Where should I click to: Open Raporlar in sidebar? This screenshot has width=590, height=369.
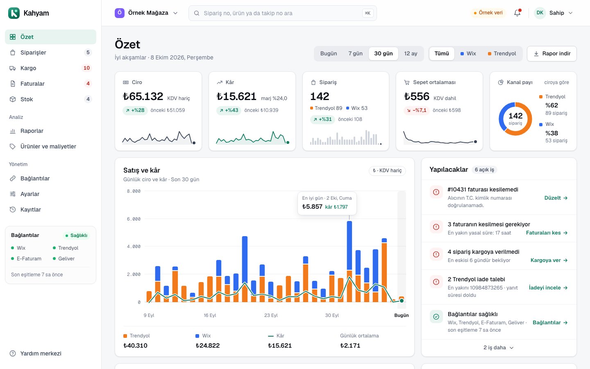50,131
